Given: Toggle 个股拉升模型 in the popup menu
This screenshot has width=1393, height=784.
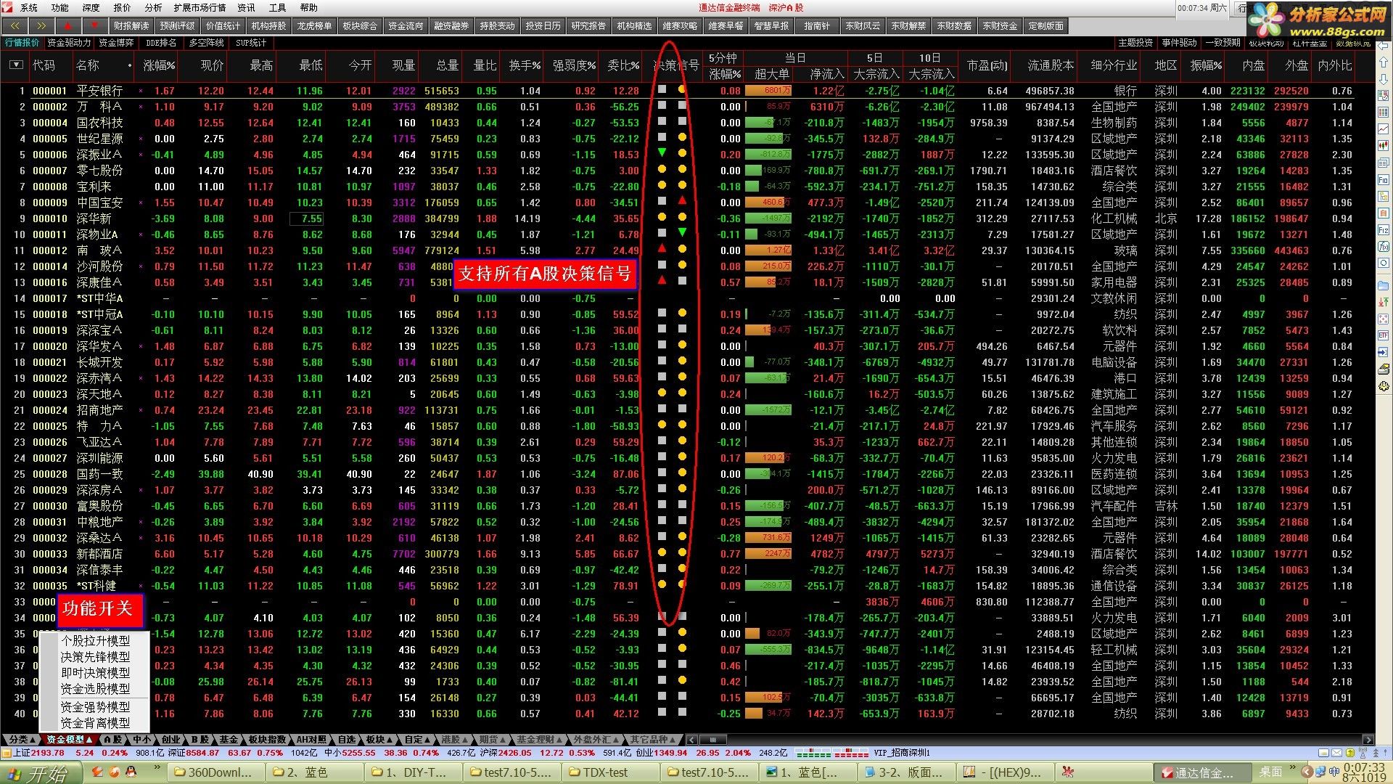Looking at the screenshot, I should click(95, 641).
